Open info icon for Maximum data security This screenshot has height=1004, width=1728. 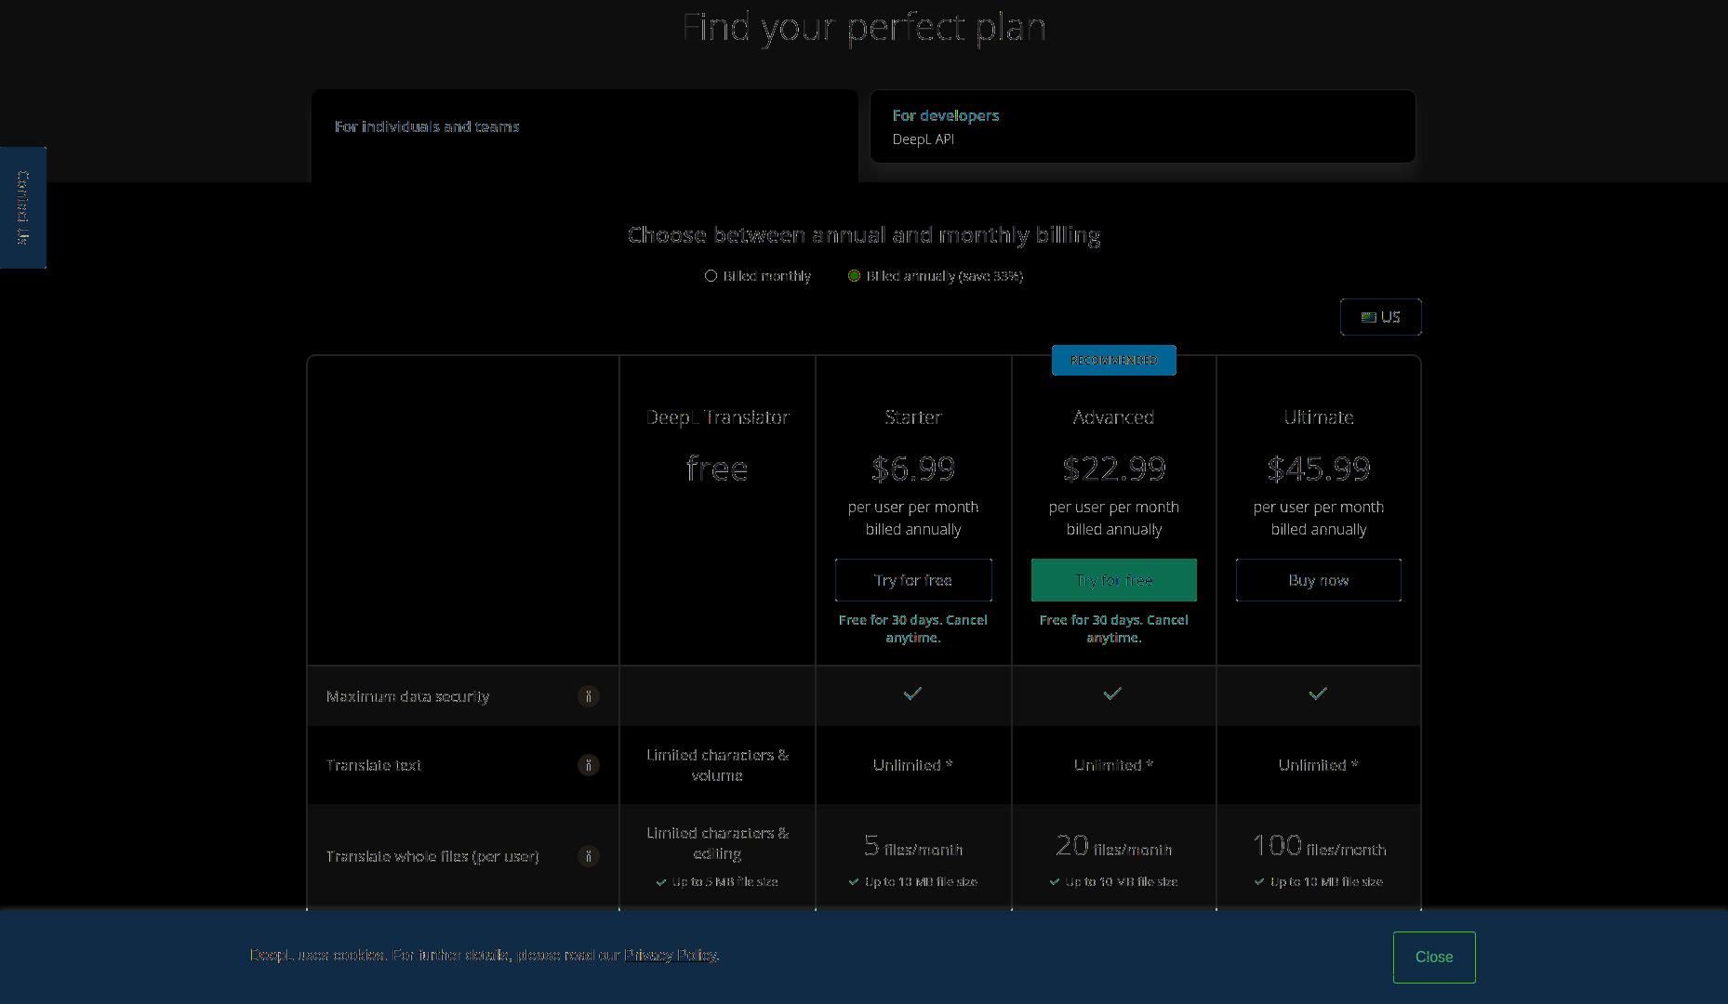(588, 696)
